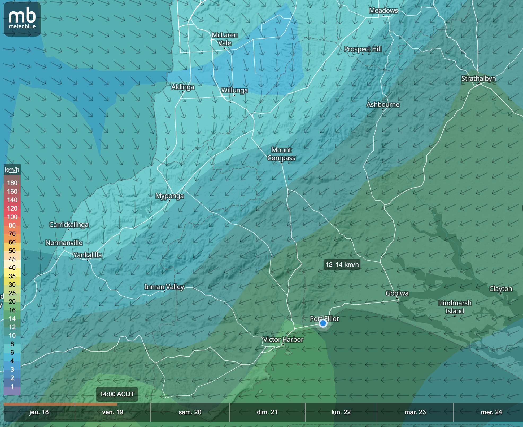Click the Victor Harbor town label
Screen dimensions: 523x427
tap(283, 339)
